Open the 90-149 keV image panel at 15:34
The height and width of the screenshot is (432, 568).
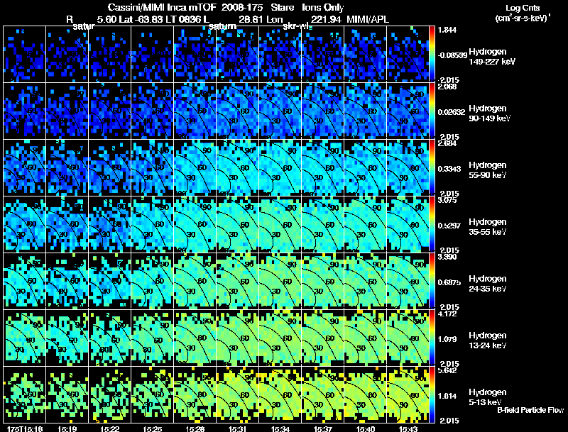(x=280, y=111)
